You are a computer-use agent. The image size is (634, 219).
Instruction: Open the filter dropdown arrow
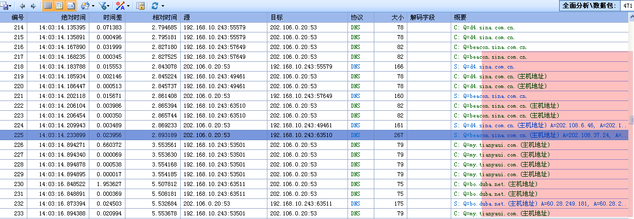pos(109,6)
